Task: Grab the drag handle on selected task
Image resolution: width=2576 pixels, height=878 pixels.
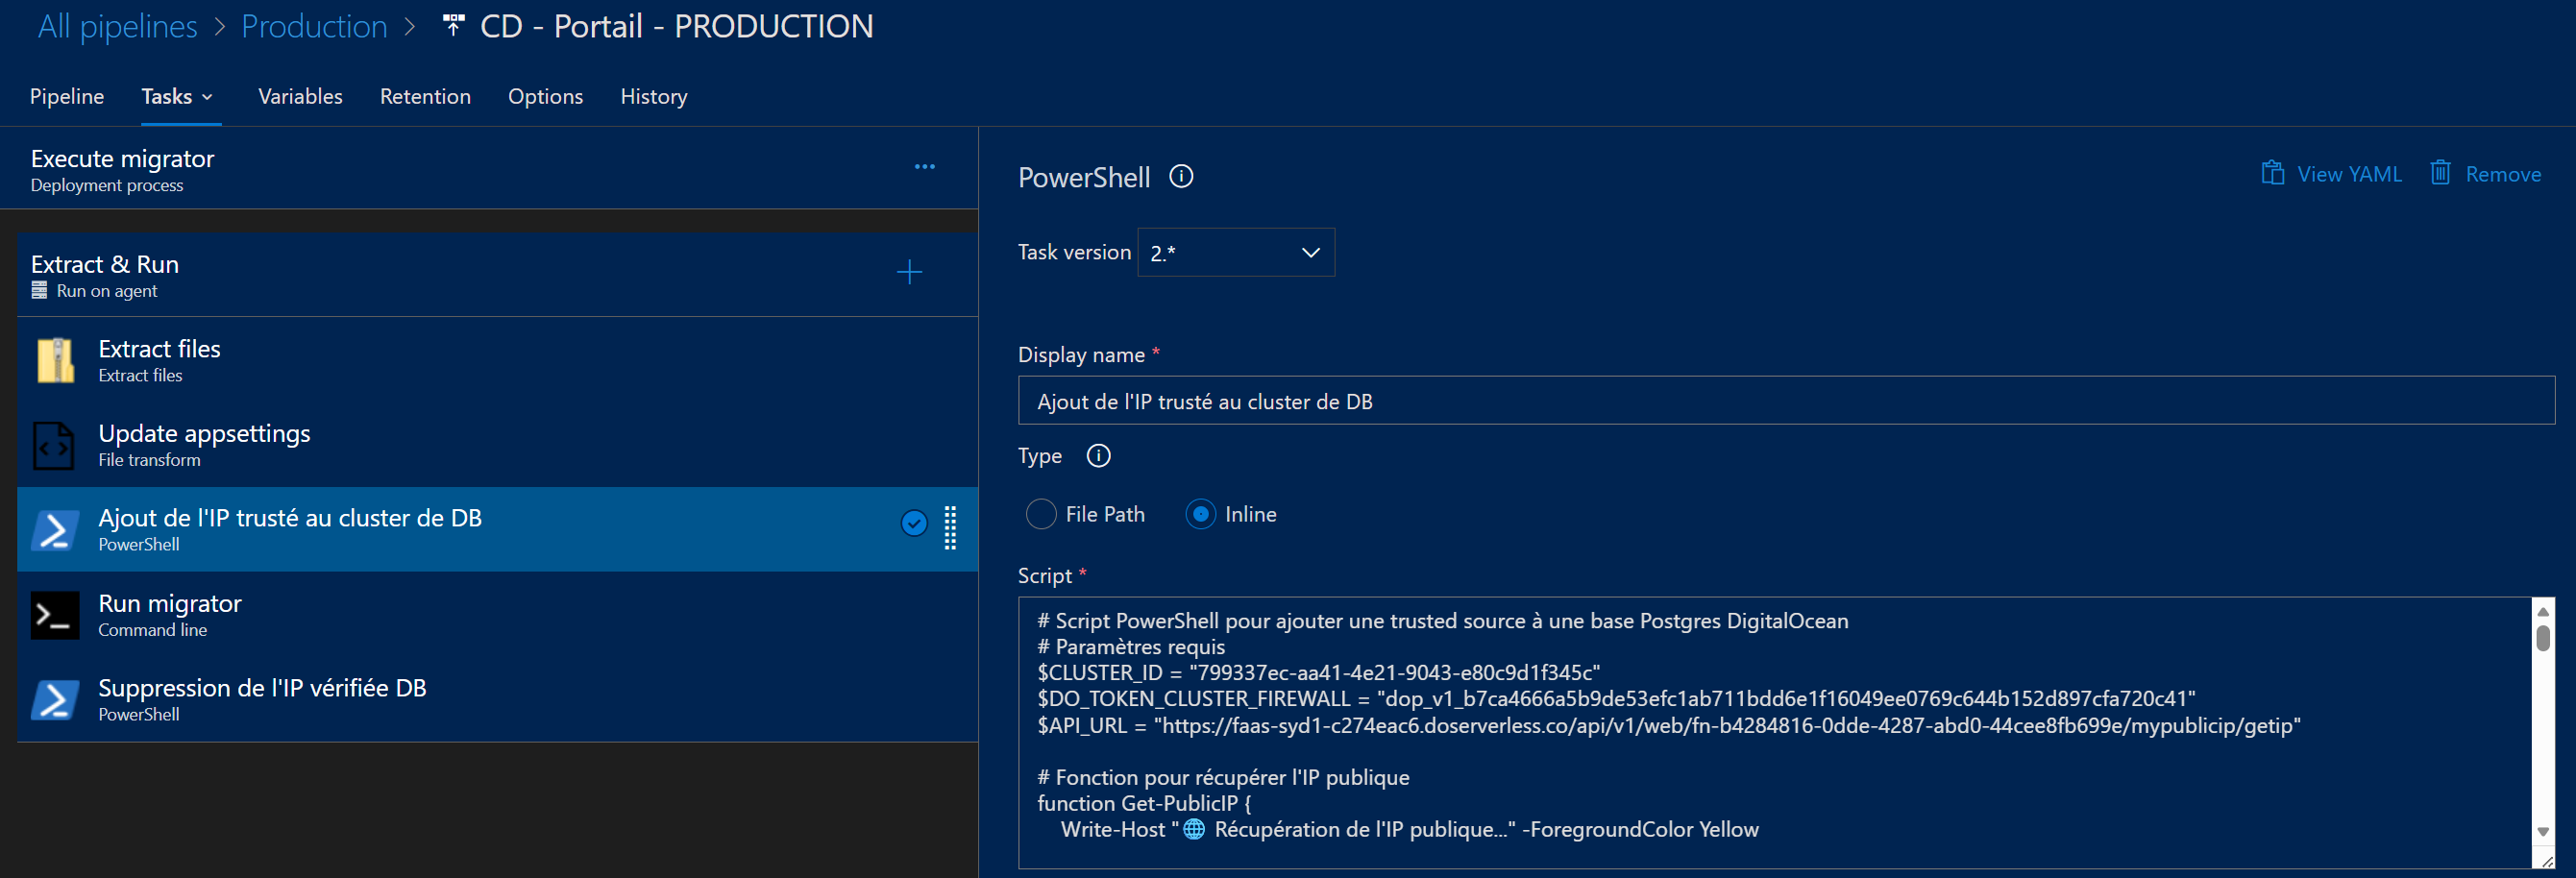Action: click(950, 528)
